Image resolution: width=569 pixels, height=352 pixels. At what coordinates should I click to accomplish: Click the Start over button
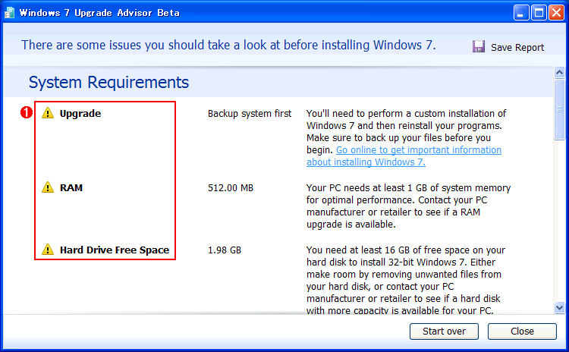[x=444, y=332]
